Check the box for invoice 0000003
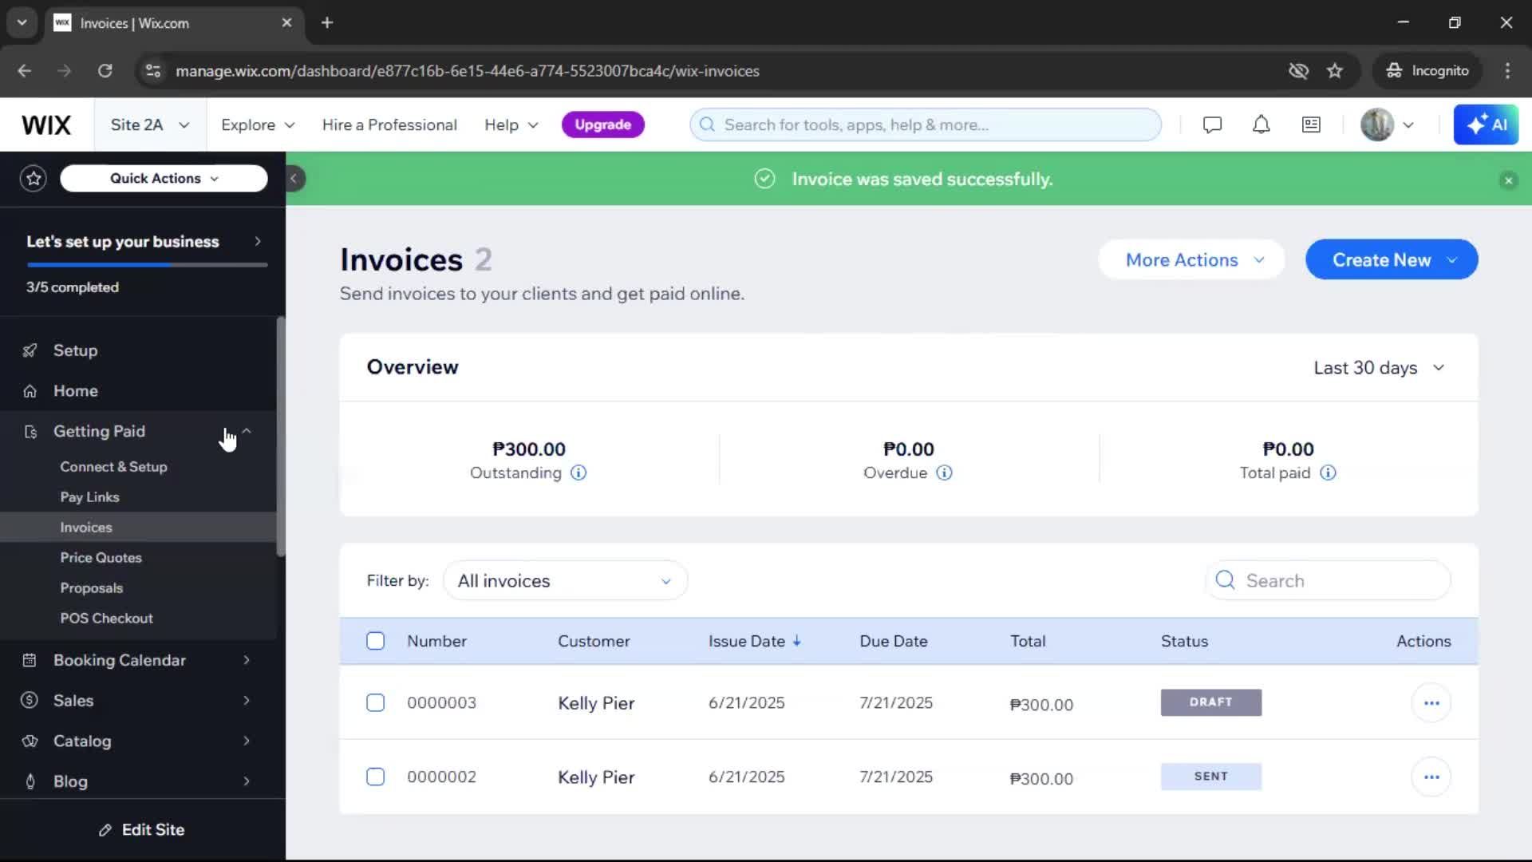 click(x=376, y=703)
